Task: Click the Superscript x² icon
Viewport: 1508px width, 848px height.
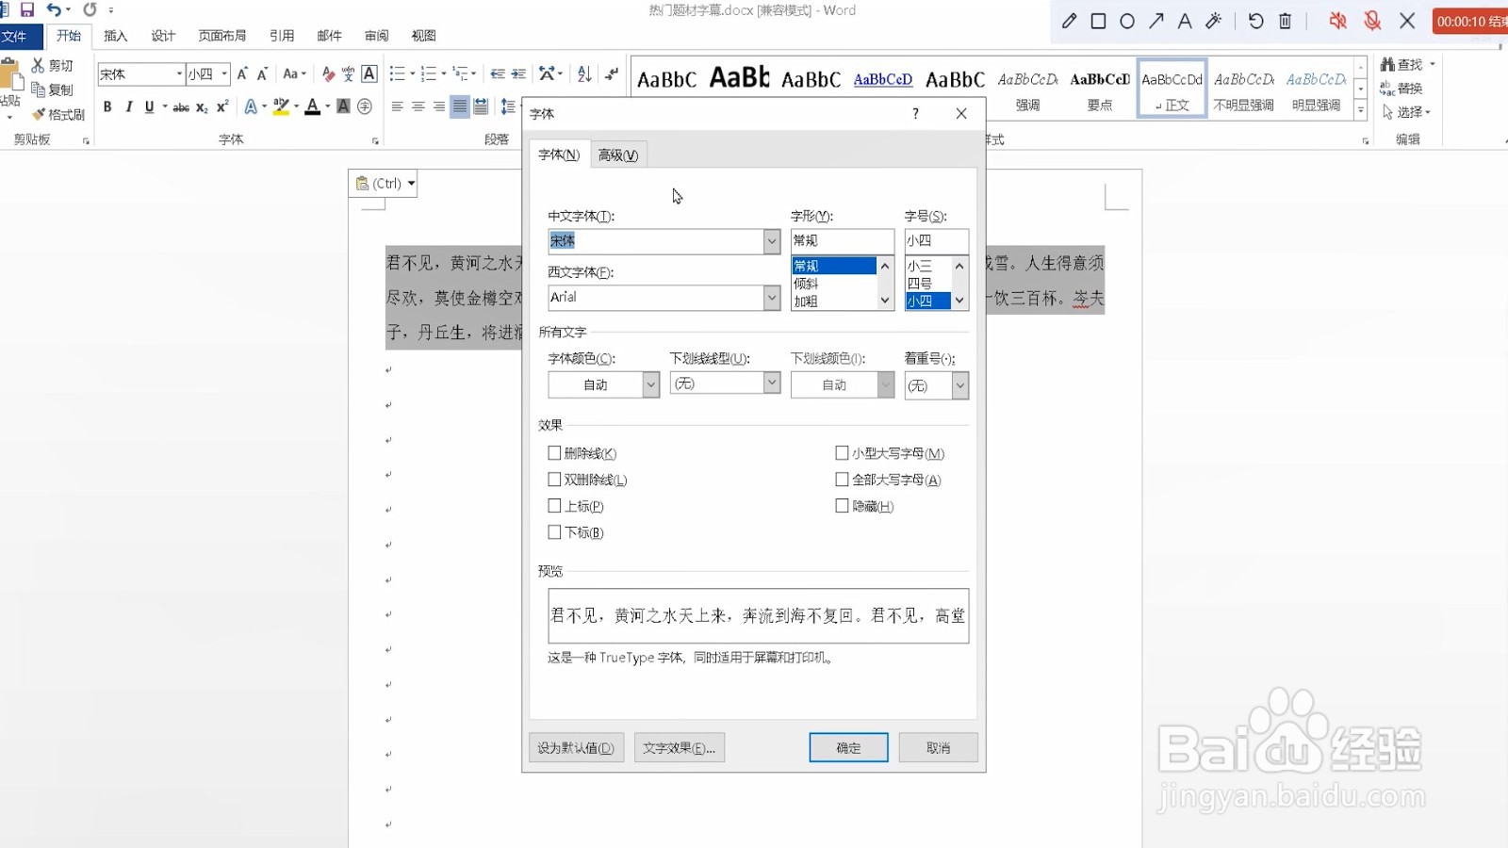Action: [x=222, y=106]
